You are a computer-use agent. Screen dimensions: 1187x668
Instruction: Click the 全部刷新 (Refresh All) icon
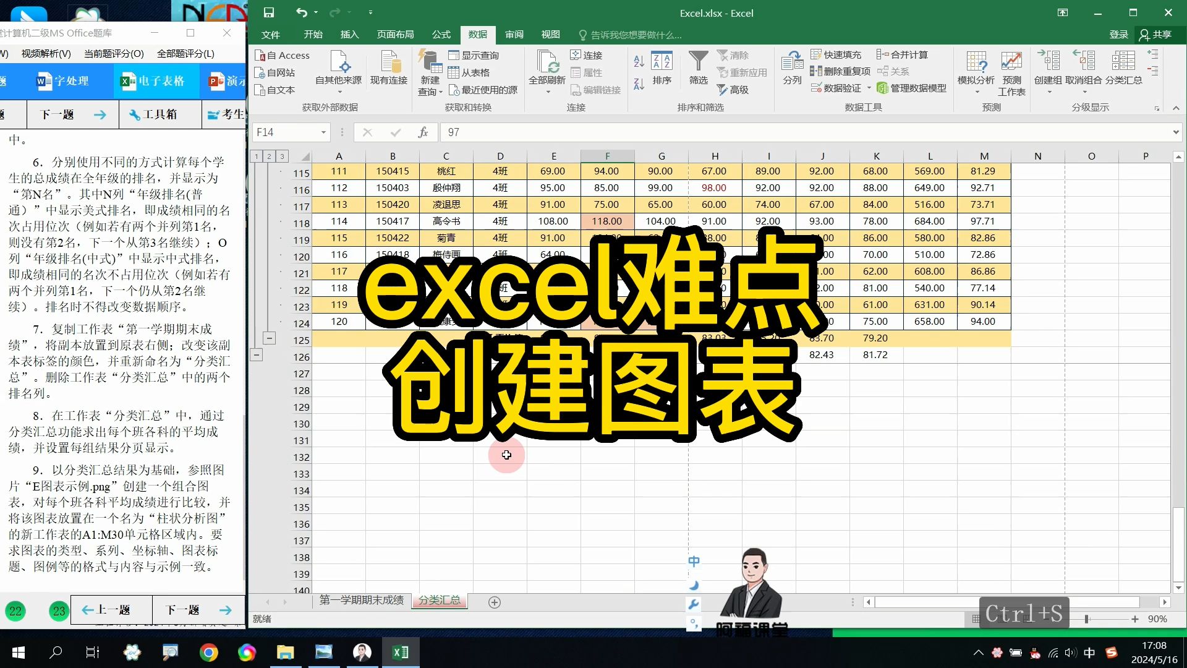point(548,68)
